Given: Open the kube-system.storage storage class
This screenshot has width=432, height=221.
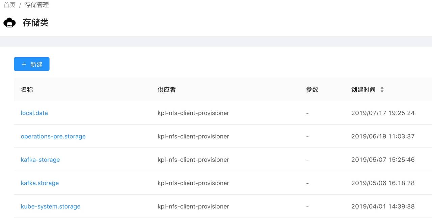Looking at the screenshot, I should [x=51, y=207].
